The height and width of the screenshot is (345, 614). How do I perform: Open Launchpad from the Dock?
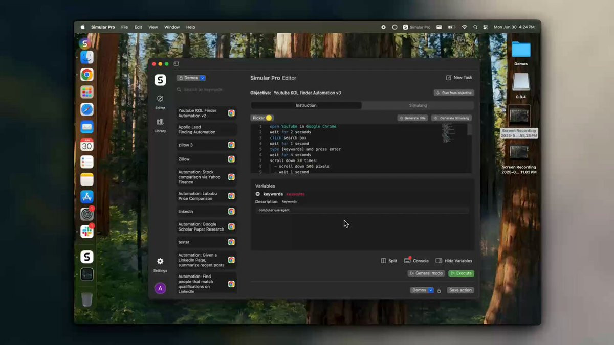pyautogui.click(x=87, y=92)
